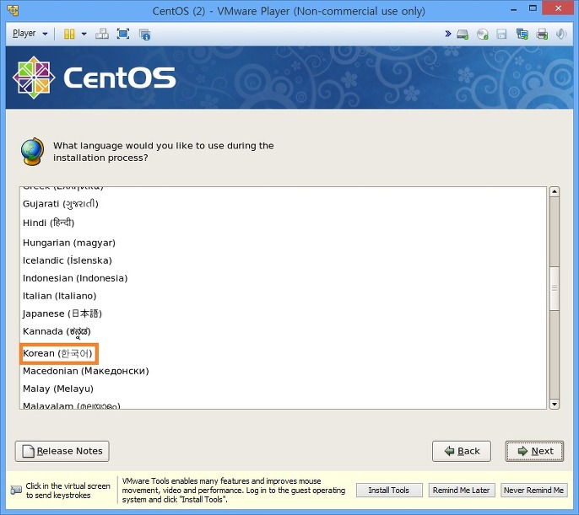Click the language list scroll down arrow
579x515 pixels.
554,404
